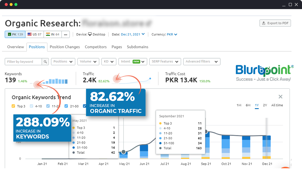Select the Pakistan flag PK 139 database
302x187 pixels.
pos(15,34)
